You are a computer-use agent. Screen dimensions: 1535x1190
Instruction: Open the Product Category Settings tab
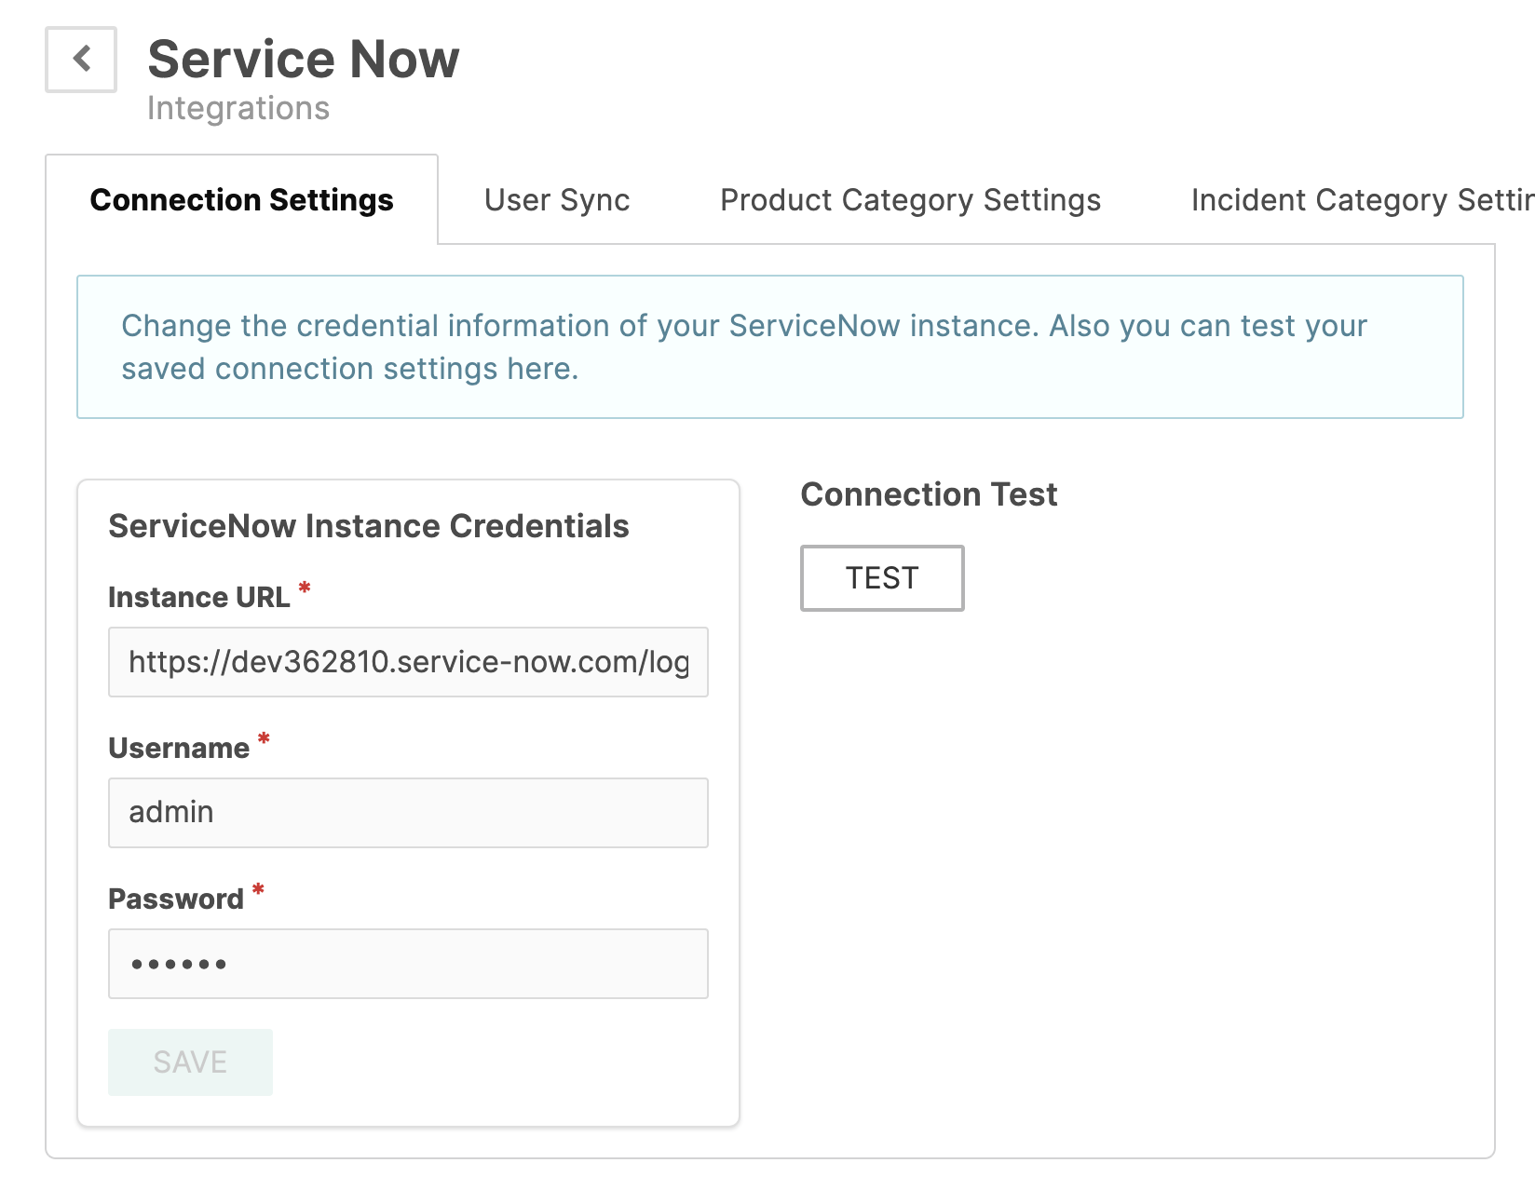tap(909, 199)
